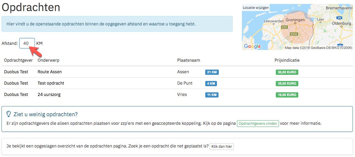
Task: Click the red radius circle on the map
Action: (x=296, y=29)
